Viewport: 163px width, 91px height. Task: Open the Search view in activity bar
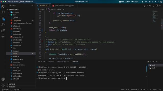click(x=3, y=12)
